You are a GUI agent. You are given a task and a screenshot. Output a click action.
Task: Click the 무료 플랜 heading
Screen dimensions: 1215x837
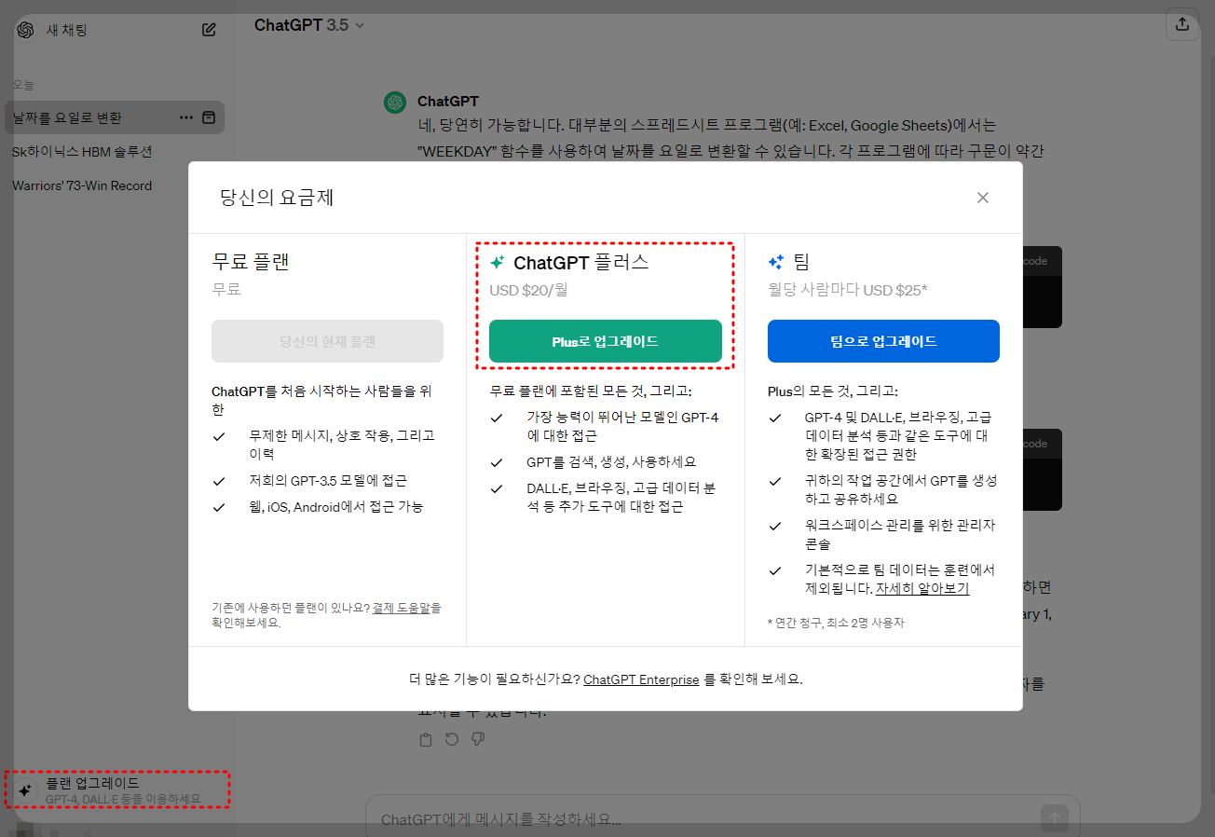pyautogui.click(x=251, y=262)
